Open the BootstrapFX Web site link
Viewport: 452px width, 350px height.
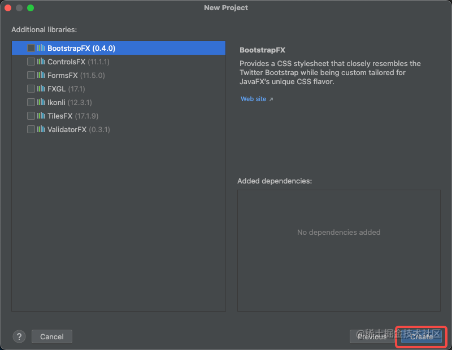tap(253, 99)
